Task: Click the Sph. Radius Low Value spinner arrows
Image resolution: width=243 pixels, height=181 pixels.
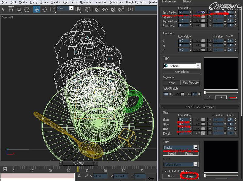Action: (x=191, y=12)
